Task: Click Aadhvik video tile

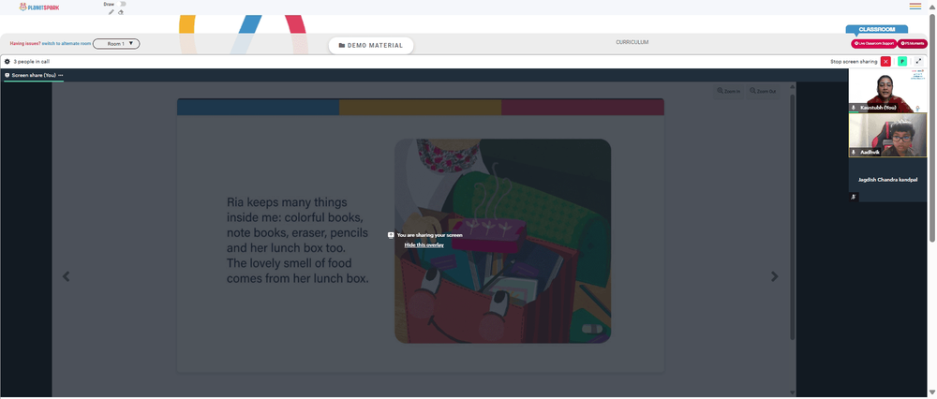Action: click(887, 135)
